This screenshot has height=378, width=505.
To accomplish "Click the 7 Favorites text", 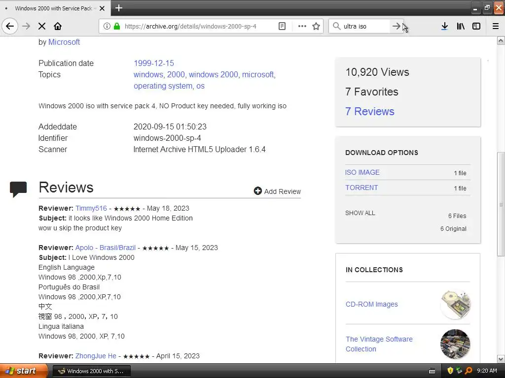I will [372, 92].
